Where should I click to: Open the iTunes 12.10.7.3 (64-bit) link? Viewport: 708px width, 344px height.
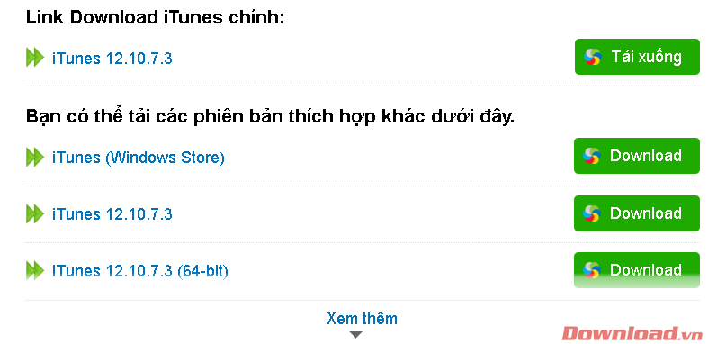(140, 271)
